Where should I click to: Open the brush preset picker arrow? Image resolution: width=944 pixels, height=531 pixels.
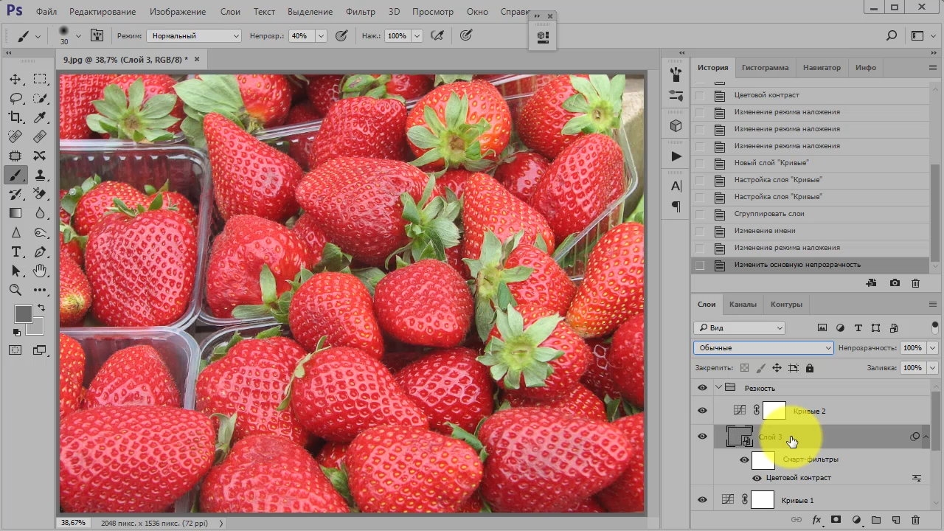point(78,35)
